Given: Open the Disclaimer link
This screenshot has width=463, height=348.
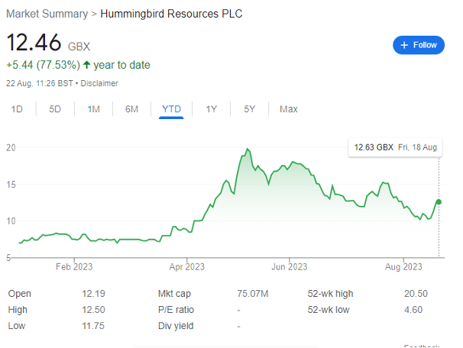Looking at the screenshot, I should click(x=99, y=83).
